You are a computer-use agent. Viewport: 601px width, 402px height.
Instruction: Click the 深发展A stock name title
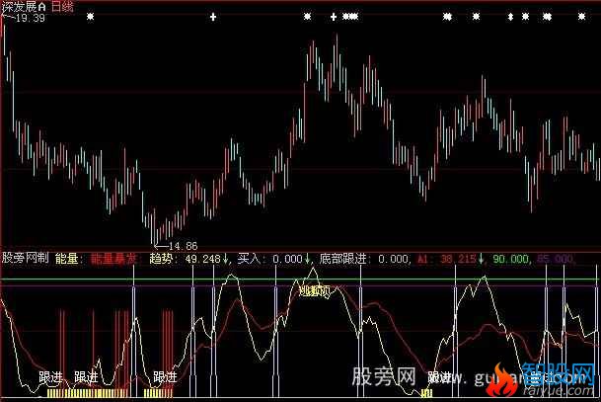click(24, 7)
